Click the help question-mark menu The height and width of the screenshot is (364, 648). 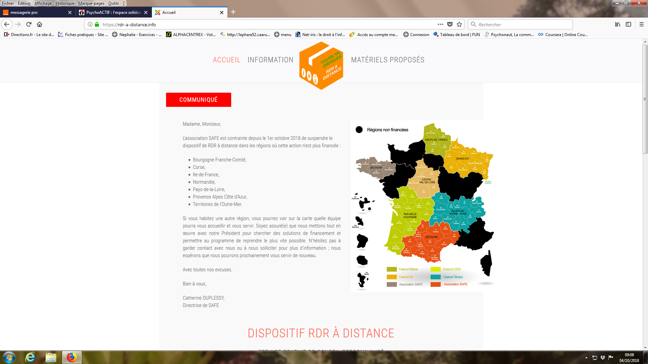[x=124, y=3]
